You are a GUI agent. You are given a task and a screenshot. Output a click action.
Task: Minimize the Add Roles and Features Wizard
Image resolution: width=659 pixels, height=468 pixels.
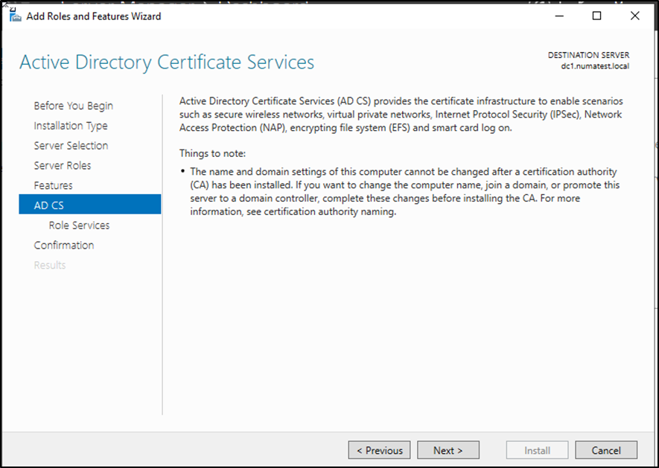[558, 16]
